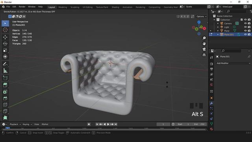Open the Tool properties tab

pos(211,57)
